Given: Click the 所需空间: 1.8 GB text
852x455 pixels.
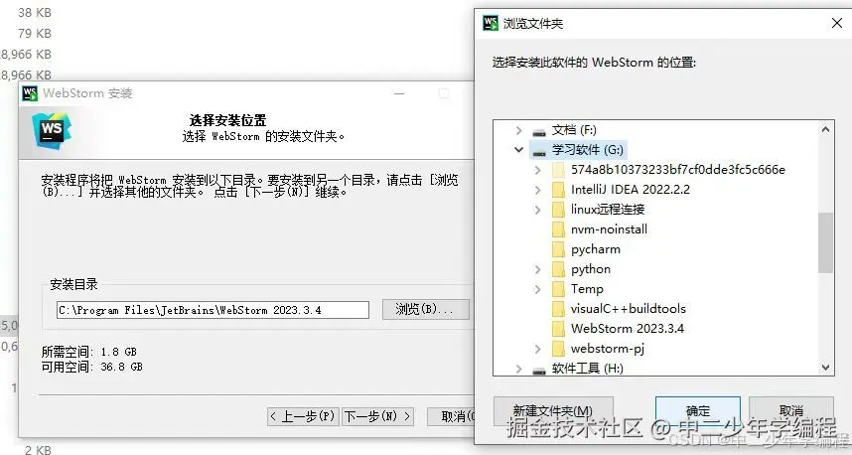Looking at the screenshot, I should [x=89, y=353].
